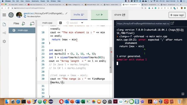The width and height of the screenshot is (187, 105).
Task: Edit repl name with pencil icon
Action: tap(66, 13)
